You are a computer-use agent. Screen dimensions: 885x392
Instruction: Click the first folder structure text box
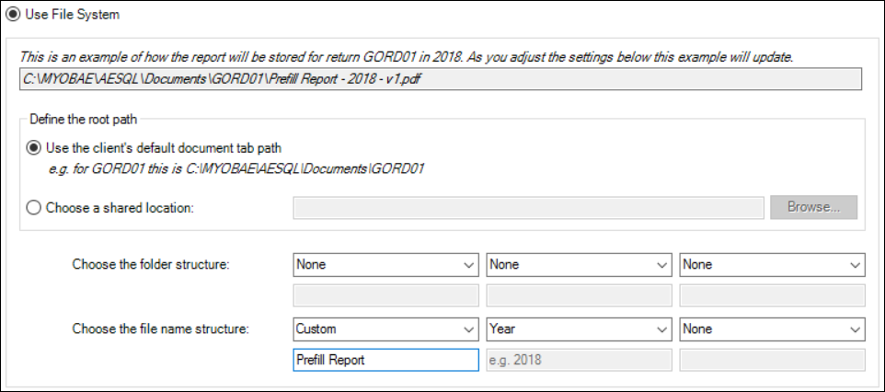coord(385,295)
